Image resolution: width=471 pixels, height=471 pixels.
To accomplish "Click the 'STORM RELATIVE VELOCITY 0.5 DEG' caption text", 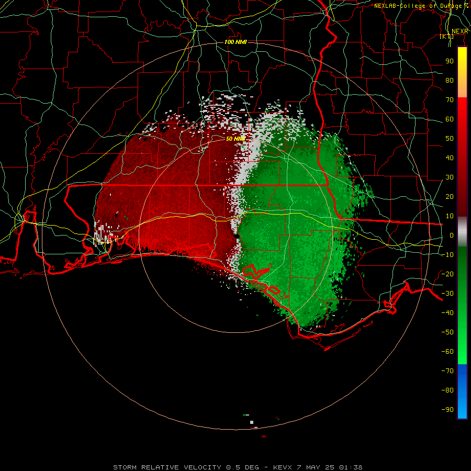I will click(186, 467).
